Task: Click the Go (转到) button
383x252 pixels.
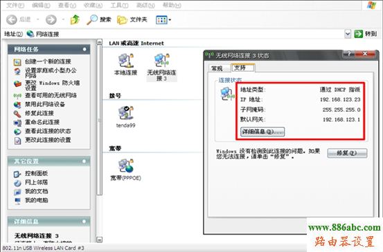Action: point(366,34)
